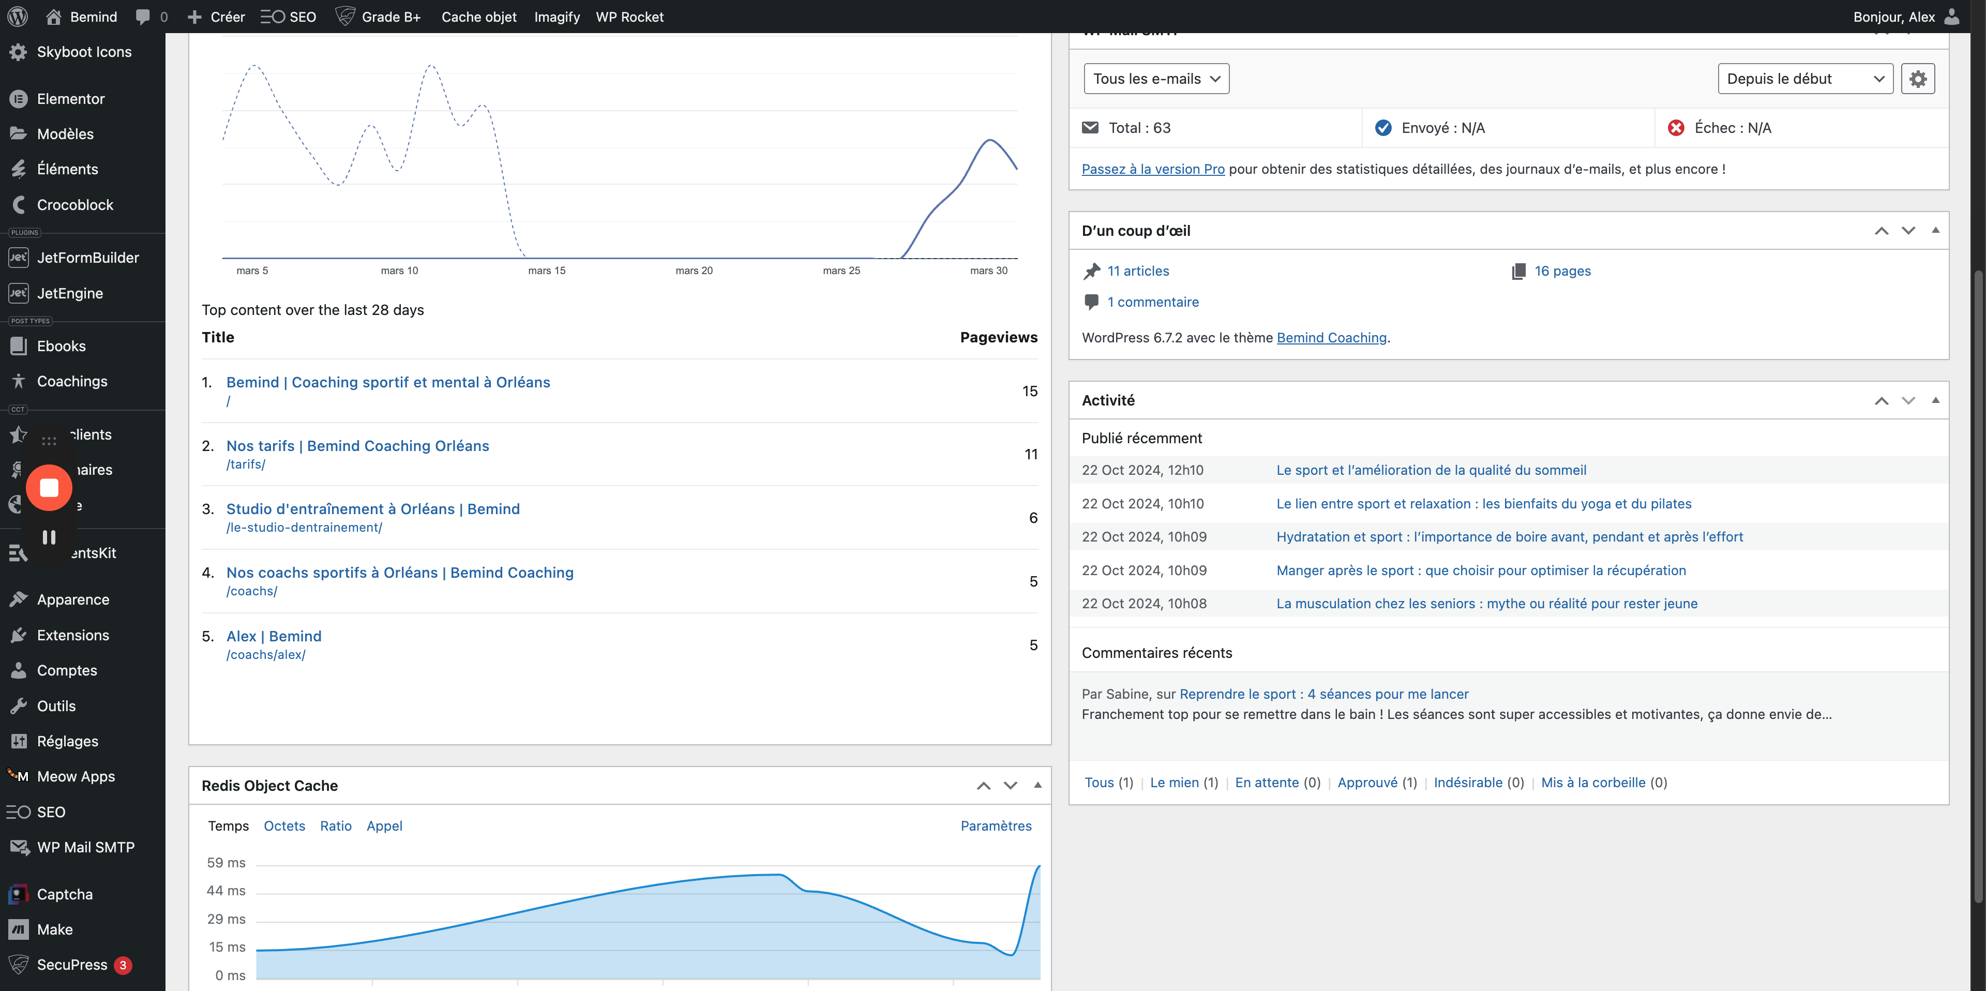Open WP Mail SMTP in the sidebar
The image size is (1986, 991).
point(83,847)
